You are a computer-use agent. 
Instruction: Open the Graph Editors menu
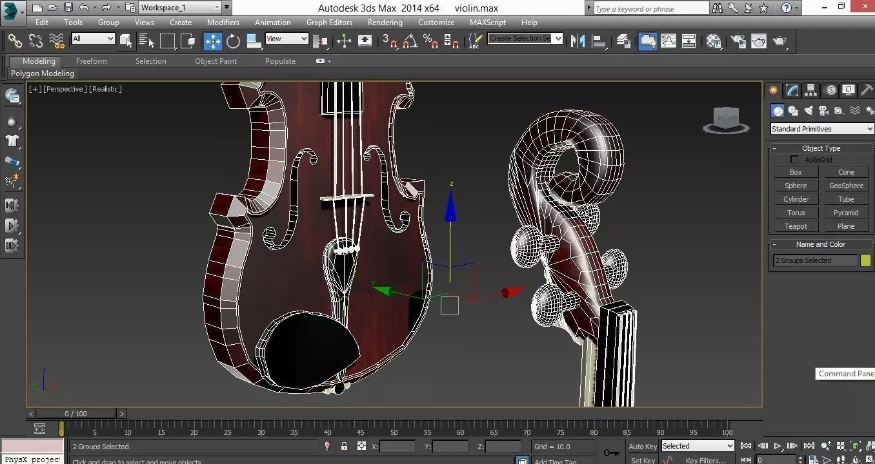[x=329, y=22]
